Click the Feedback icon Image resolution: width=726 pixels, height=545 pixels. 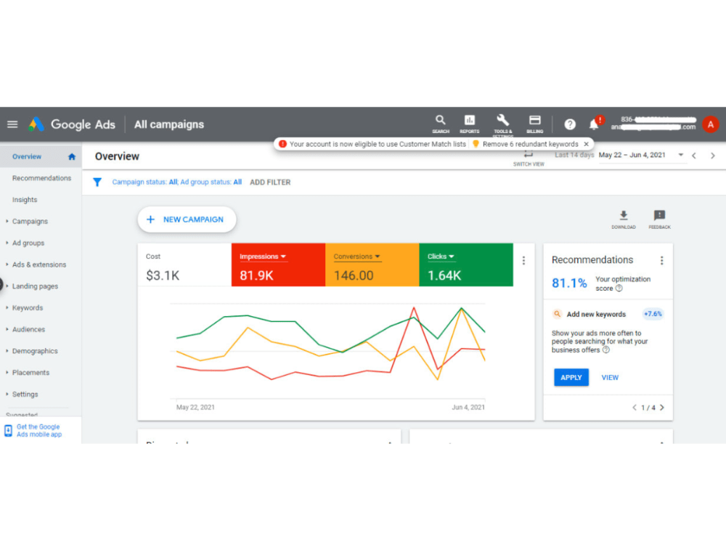point(659,219)
